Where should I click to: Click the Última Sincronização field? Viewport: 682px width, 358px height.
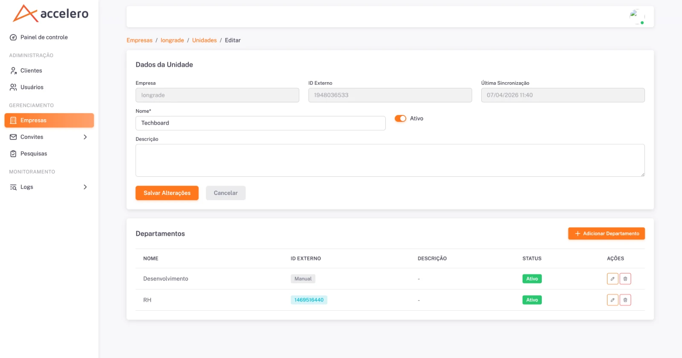563,95
